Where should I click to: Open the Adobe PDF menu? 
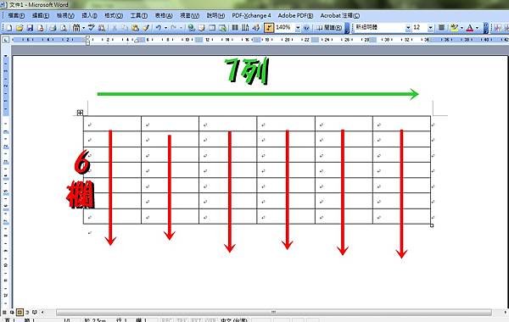(295, 15)
